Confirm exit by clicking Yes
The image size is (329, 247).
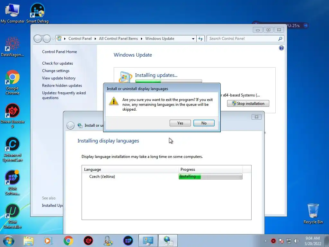coord(180,123)
